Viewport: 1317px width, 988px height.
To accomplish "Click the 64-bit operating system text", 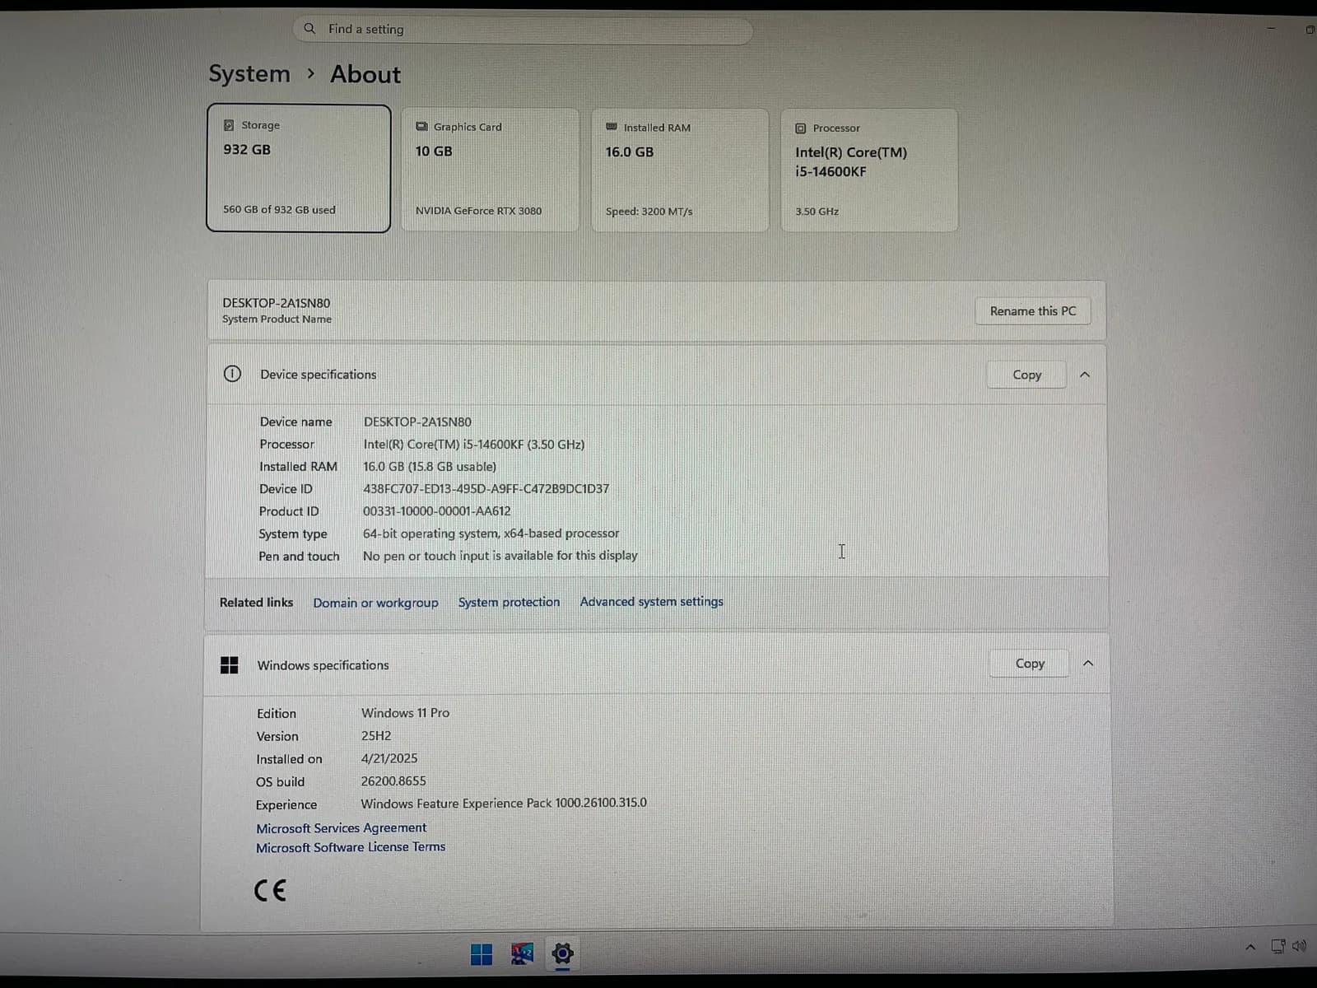I will click(491, 534).
